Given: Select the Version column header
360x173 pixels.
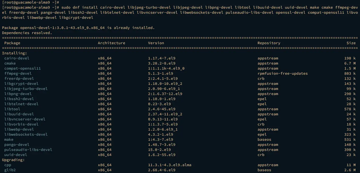Looking at the screenshot, I should tap(156, 43).
